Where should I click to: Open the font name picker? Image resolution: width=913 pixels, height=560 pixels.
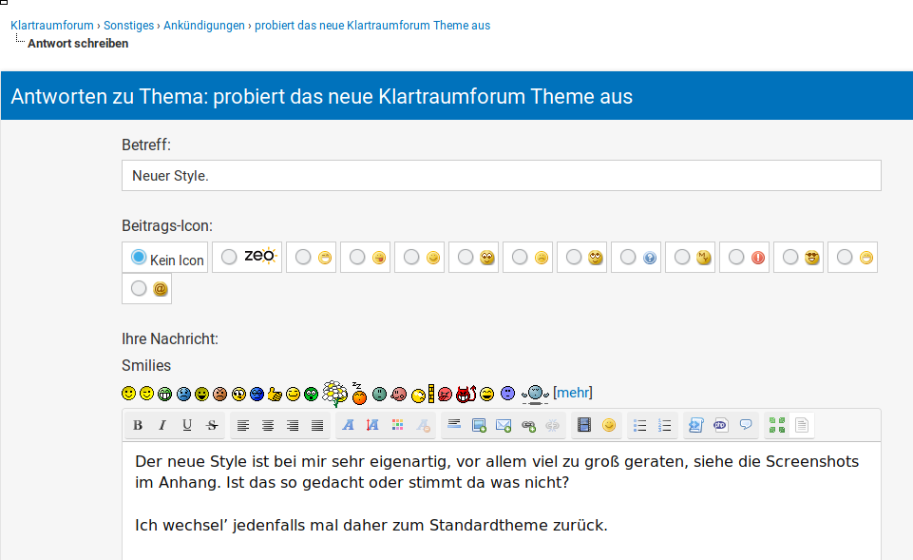tap(349, 425)
